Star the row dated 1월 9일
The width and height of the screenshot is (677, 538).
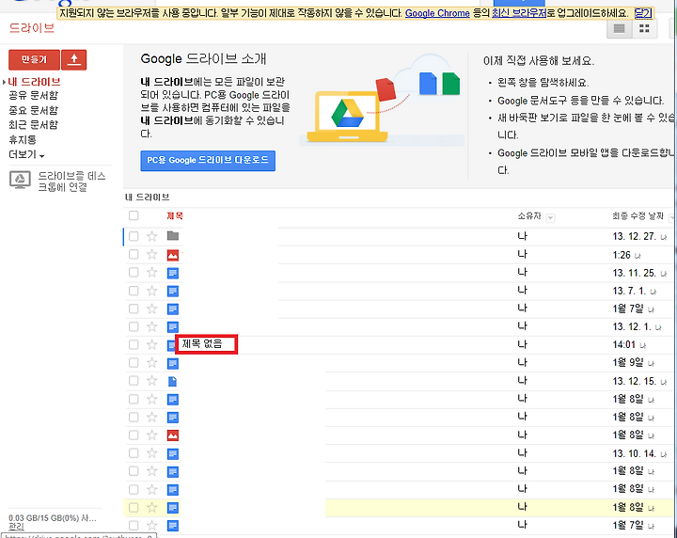[x=151, y=363]
